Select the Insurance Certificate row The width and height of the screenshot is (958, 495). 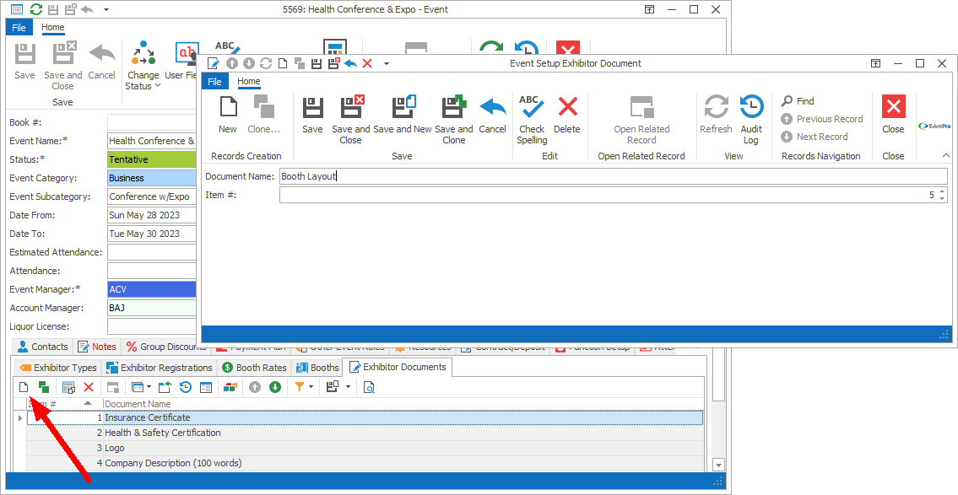coord(365,418)
